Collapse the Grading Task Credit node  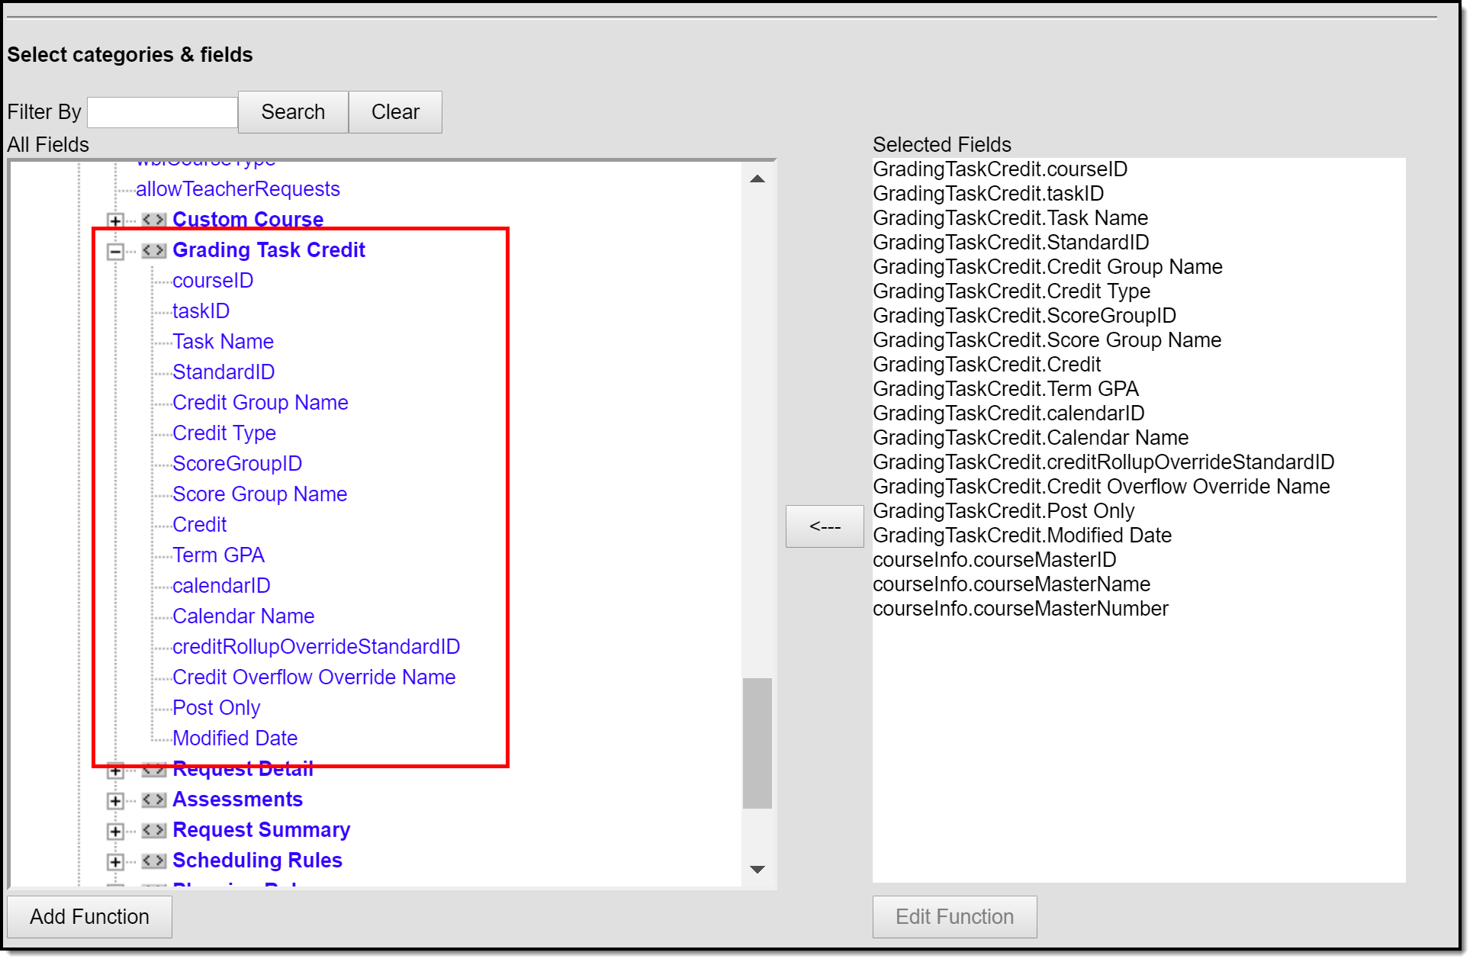[115, 251]
